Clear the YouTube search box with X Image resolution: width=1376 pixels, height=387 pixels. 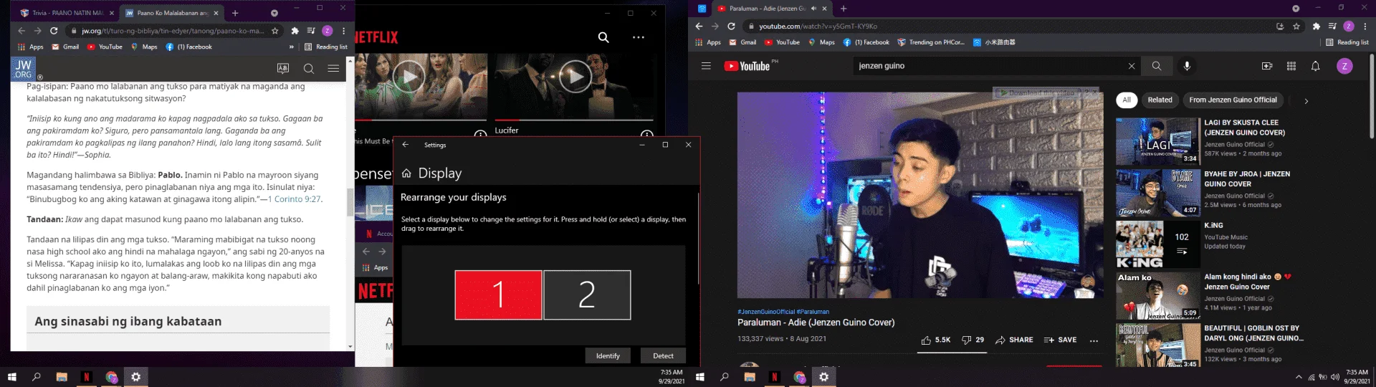tap(1132, 66)
